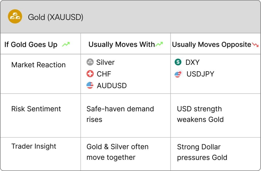Click red downtrend arrow after Moves Opposite
The width and height of the screenshot is (261, 171).
(x=255, y=45)
